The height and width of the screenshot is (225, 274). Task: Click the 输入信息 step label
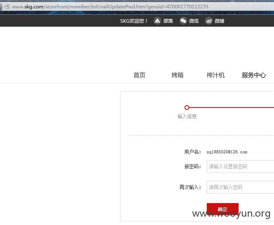pos(187,116)
